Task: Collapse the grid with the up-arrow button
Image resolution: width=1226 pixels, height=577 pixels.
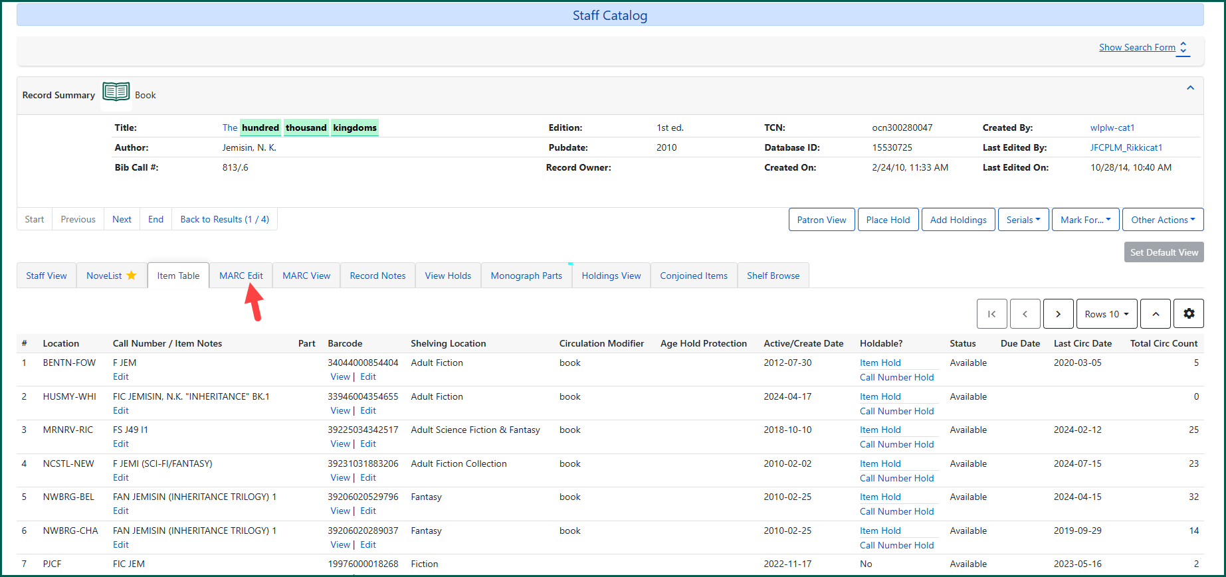Action: 1156,314
